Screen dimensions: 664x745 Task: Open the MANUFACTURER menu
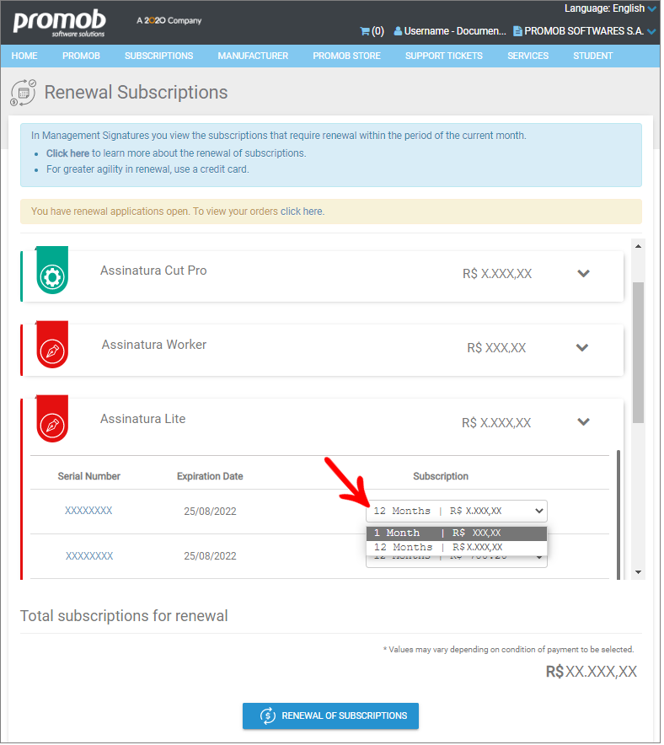point(254,56)
